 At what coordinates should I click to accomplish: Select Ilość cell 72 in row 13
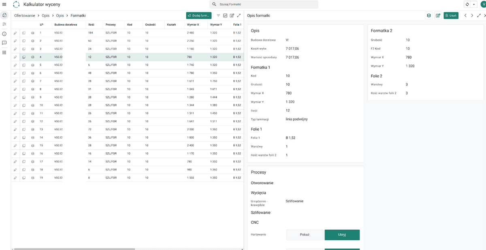(90, 129)
